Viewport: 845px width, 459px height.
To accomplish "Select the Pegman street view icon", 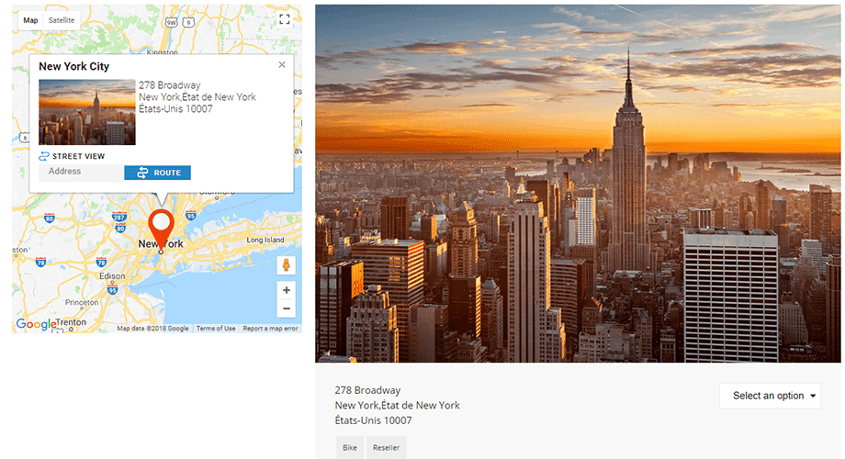I will pos(287,265).
